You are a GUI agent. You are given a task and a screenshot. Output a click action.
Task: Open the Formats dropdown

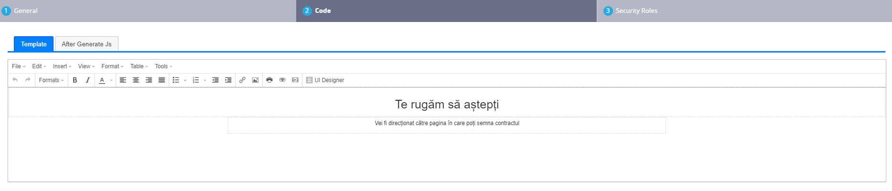(51, 80)
